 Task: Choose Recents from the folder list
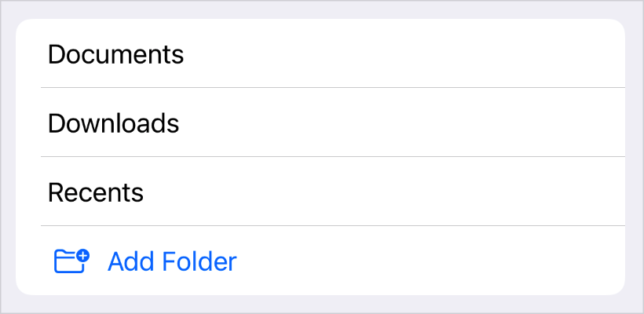[x=320, y=191]
